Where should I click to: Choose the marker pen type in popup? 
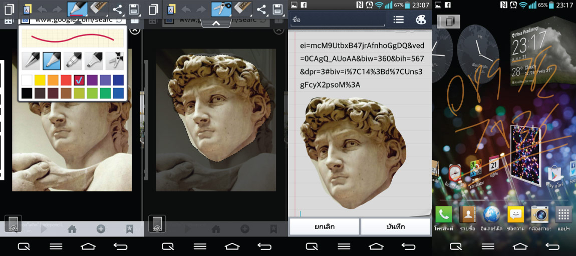72,60
